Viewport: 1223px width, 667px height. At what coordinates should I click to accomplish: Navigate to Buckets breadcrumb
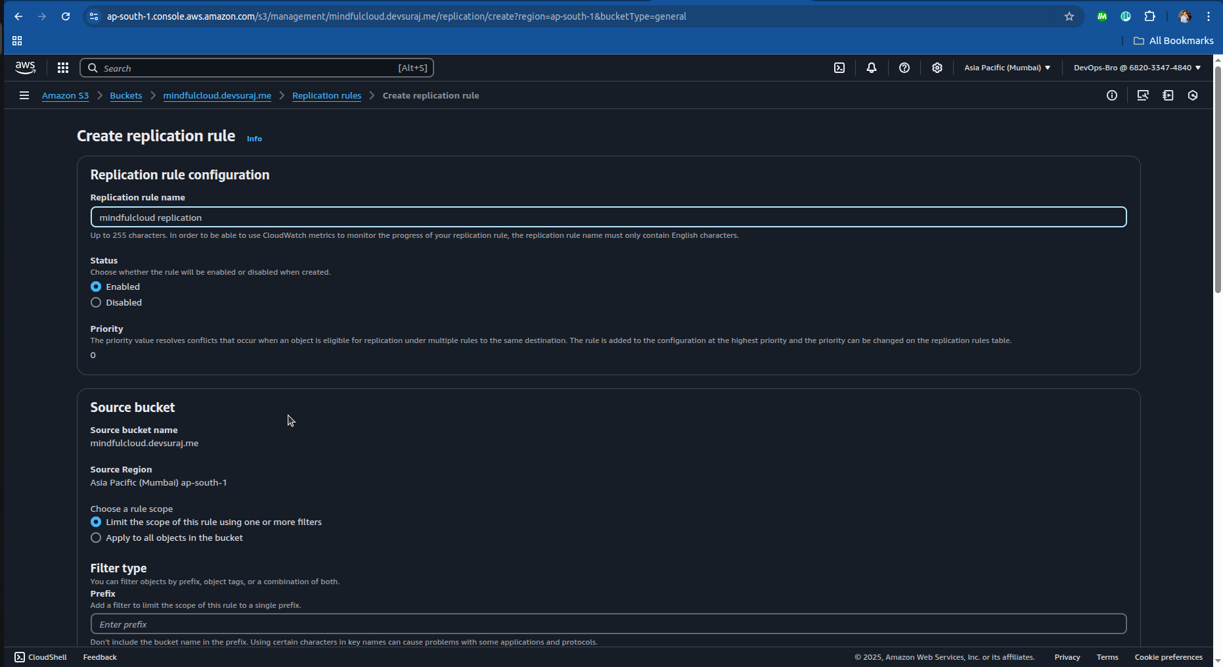(126, 95)
